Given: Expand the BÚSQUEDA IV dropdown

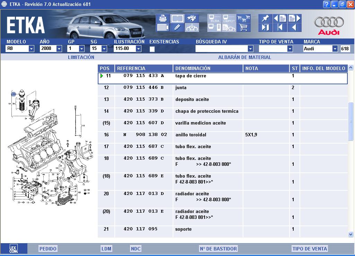Looking at the screenshot, I should [250, 49].
